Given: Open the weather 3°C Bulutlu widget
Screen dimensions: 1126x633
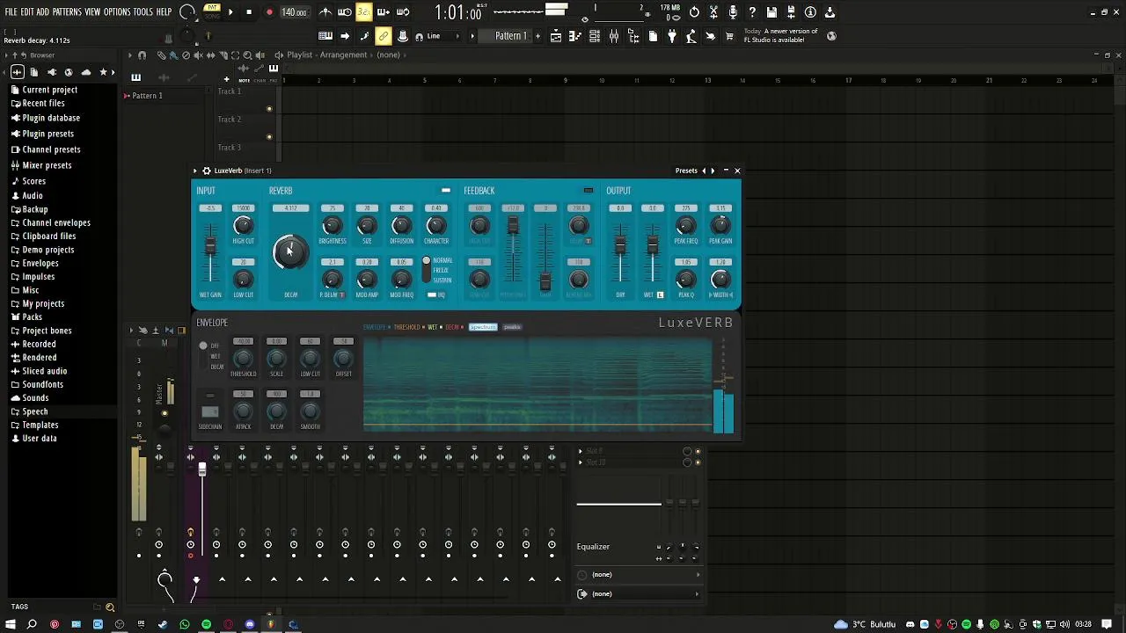Looking at the screenshot, I should [x=863, y=624].
